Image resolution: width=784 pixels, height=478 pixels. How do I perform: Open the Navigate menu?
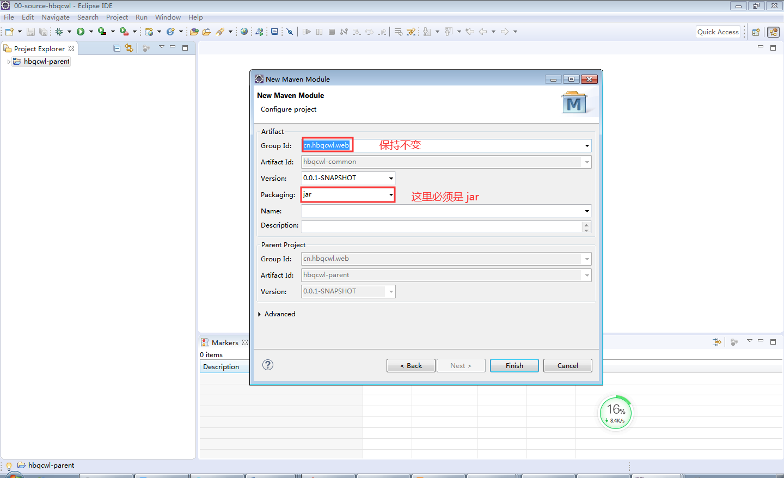(56, 17)
